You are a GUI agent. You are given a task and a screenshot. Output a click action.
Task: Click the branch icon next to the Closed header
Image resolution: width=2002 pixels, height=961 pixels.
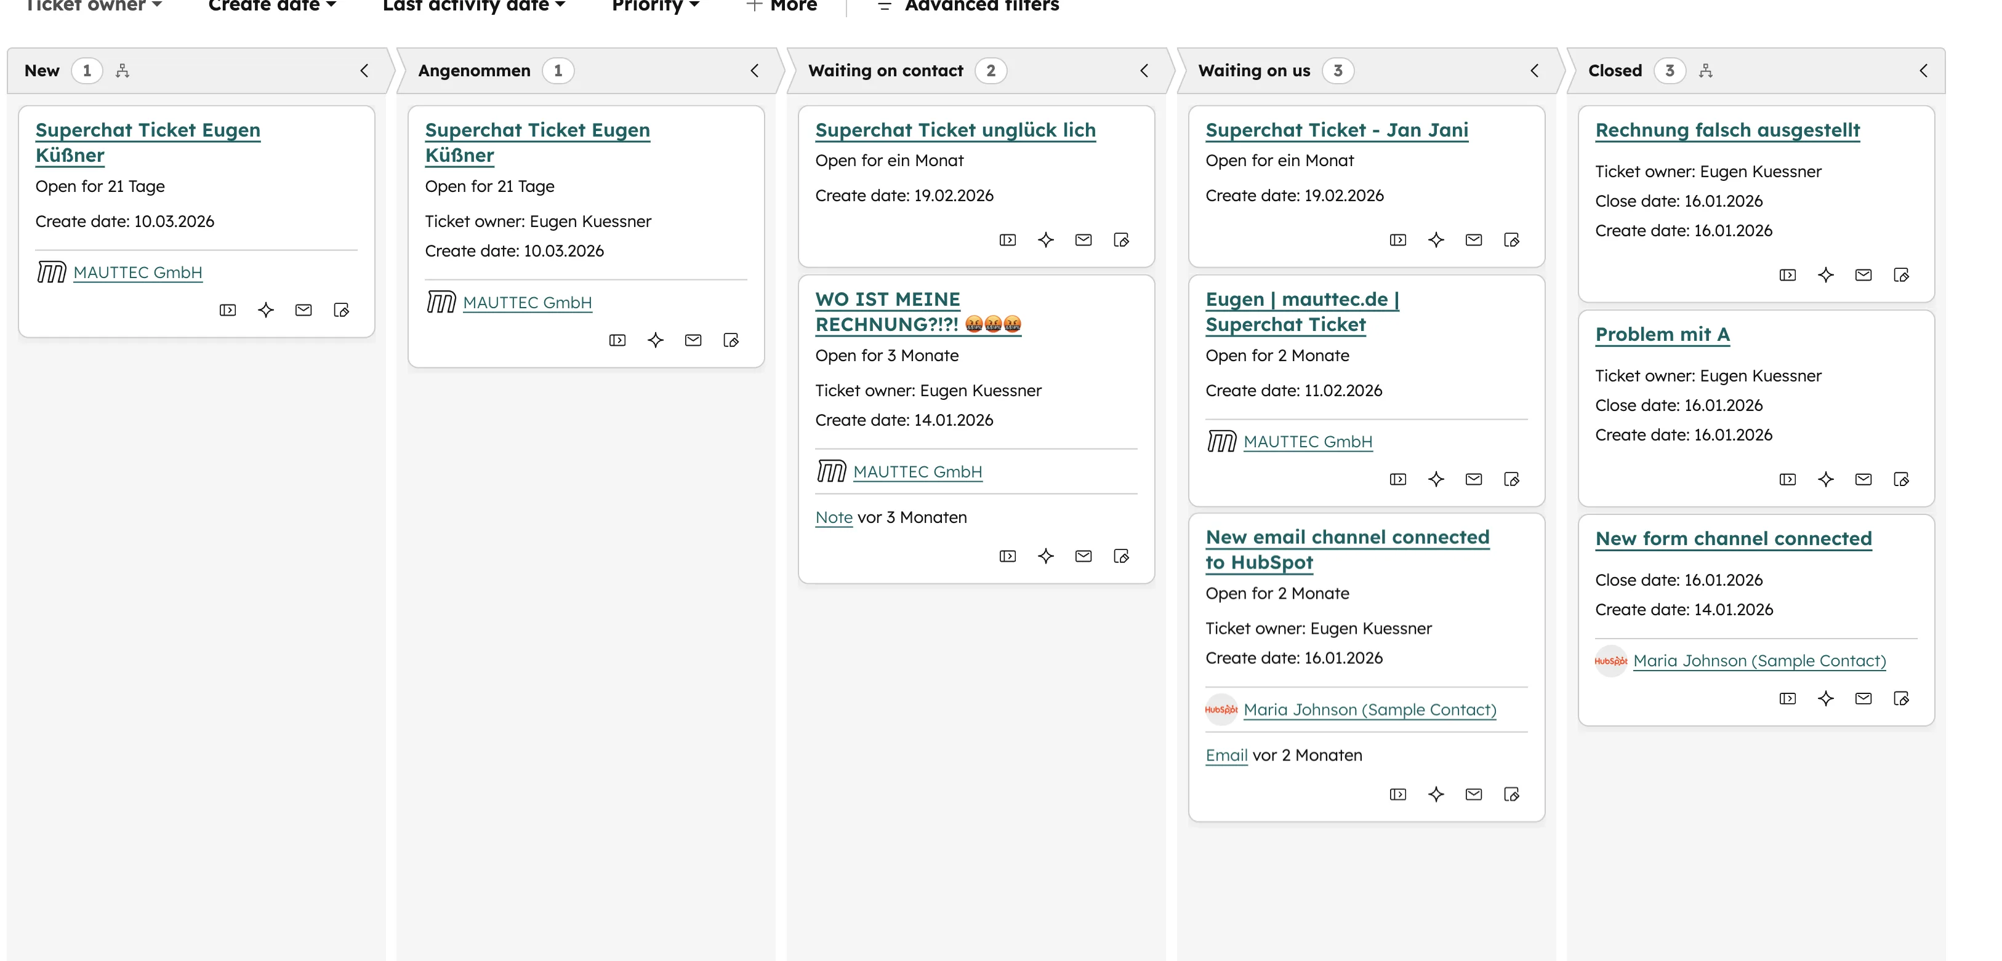(1707, 70)
